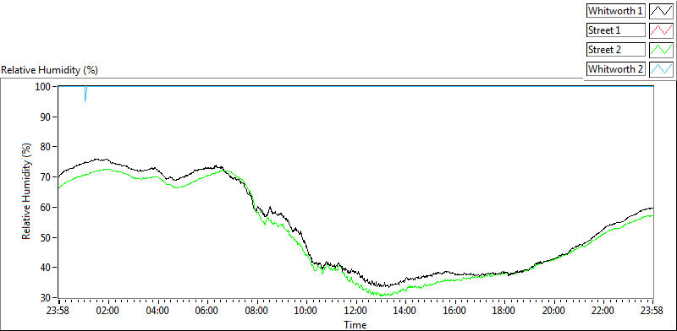Click the vertical Relative Humidity axis label

pos(27,192)
